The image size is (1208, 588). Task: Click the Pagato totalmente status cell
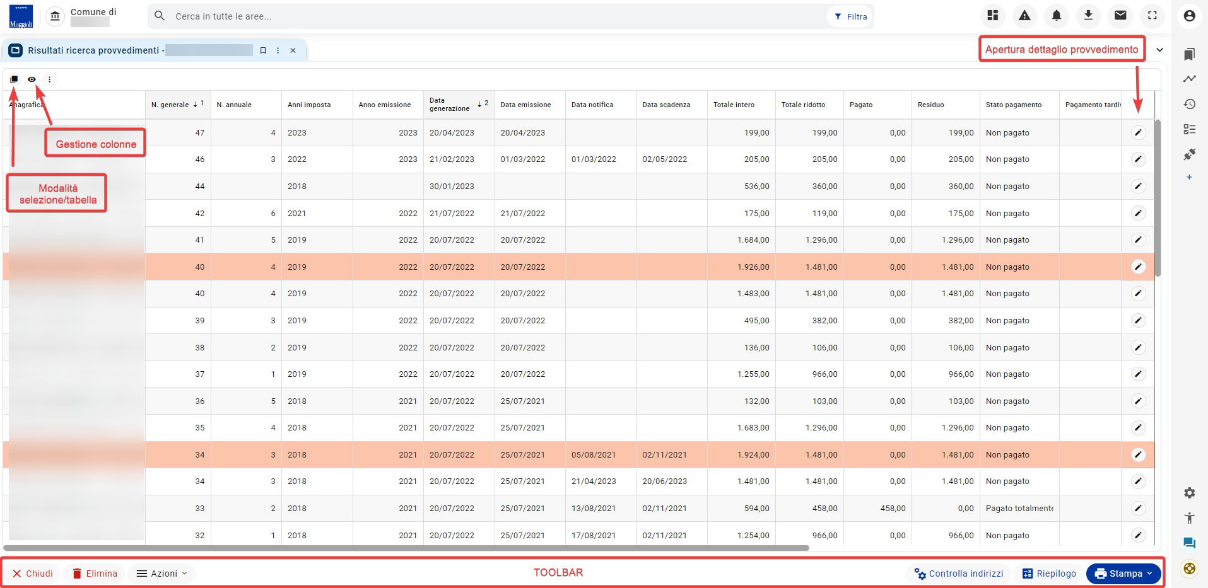click(1019, 508)
